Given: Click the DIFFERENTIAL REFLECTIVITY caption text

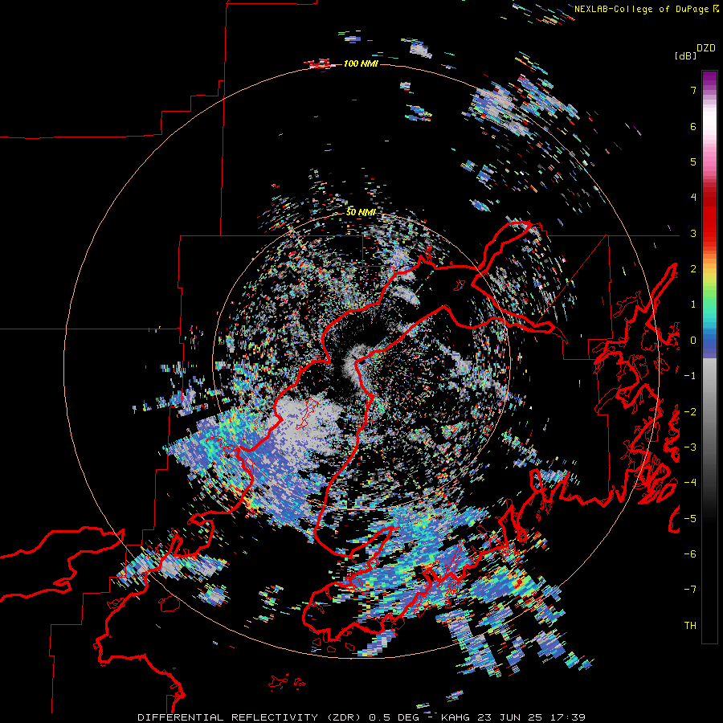Looking at the screenshot, I should (228, 717).
